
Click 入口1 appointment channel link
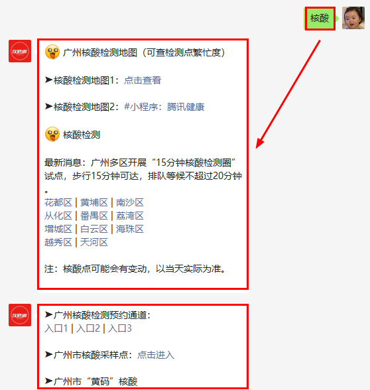pos(56,328)
